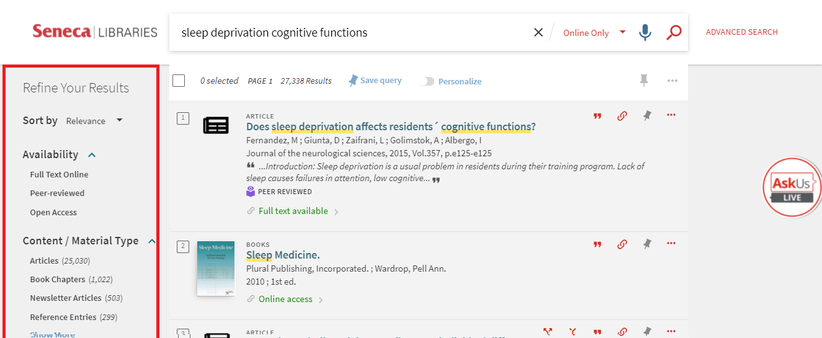Viewport: 822px width, 338px height.
Task: Select checkbox numbered 1 for first result
Action: (183, 118)
